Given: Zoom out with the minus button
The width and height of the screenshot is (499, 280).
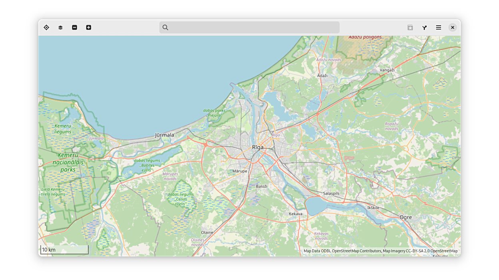Looking at the screenshot, I should coord(74,28).
